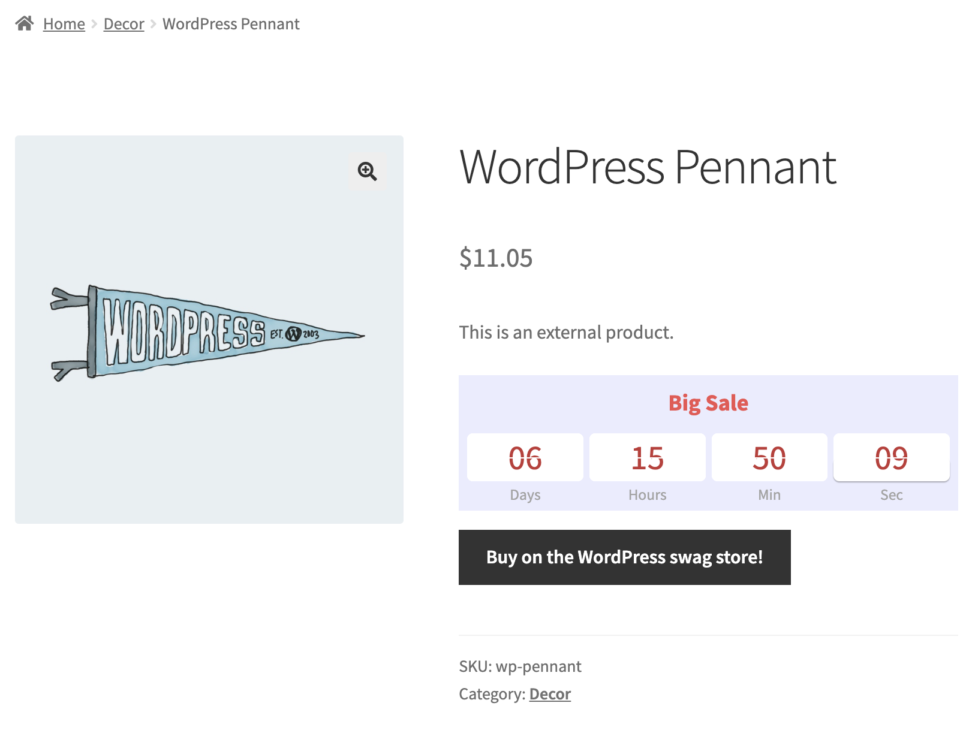Click the home icon in breadcrumb
This screenshot has height=730, width=969.
pos(25,23)
